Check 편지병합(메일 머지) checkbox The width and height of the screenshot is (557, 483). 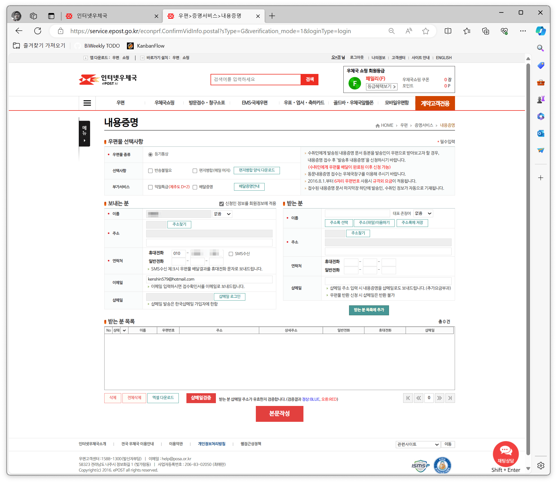(x=195, y=171)
